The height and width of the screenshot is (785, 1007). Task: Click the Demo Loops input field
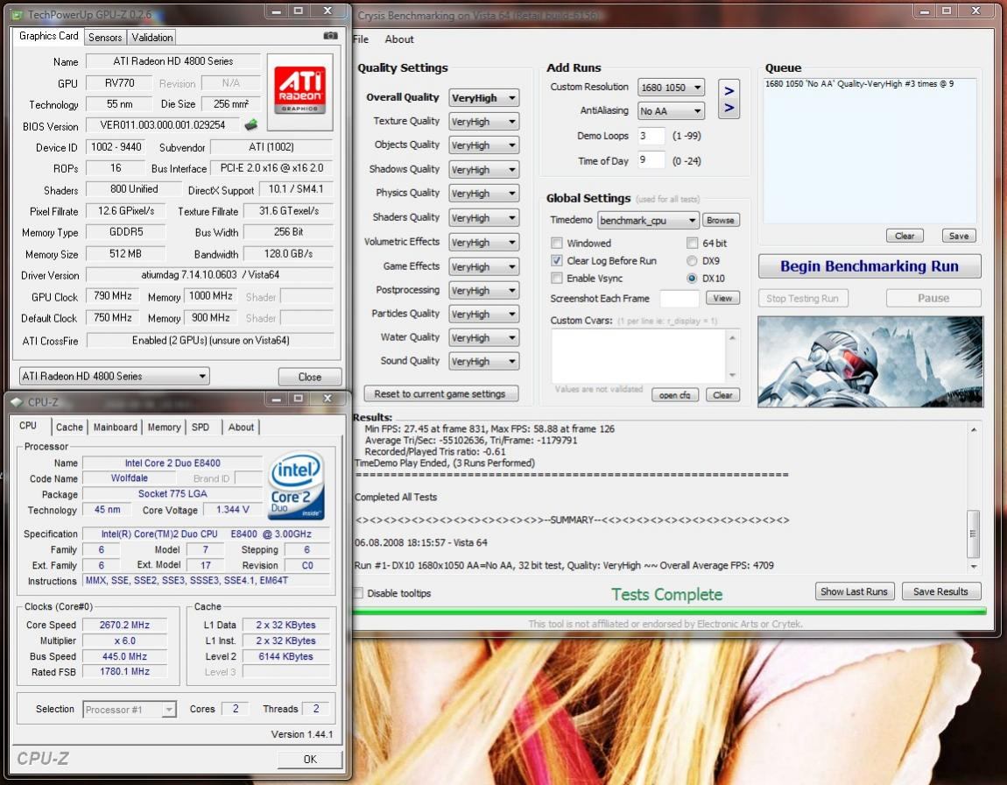click(651, 136)
